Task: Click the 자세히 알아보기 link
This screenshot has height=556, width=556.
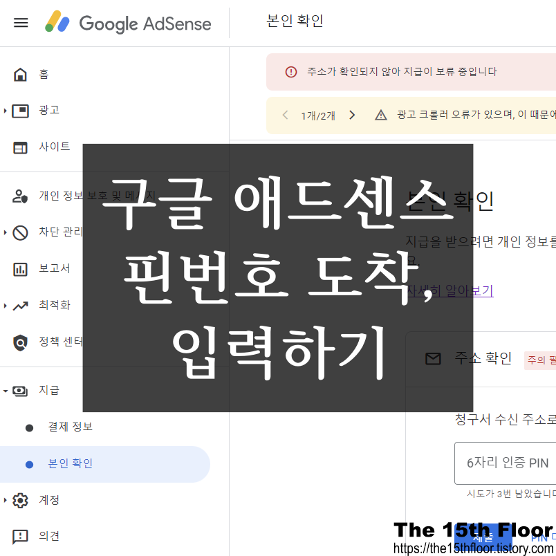Action: coord(450,290)
